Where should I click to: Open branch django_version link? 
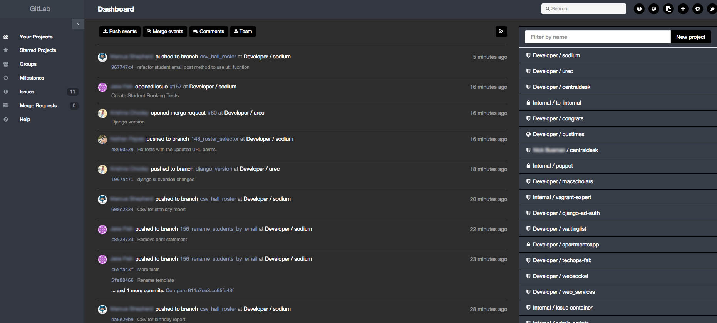[214, 169]
